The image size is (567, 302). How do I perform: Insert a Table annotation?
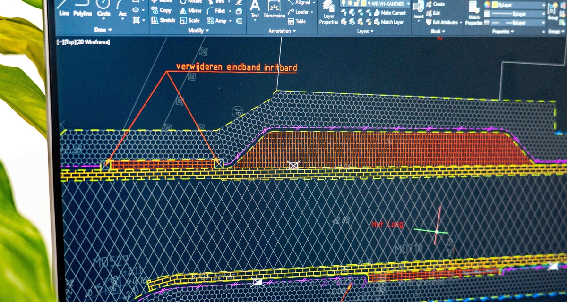[297, 21]
